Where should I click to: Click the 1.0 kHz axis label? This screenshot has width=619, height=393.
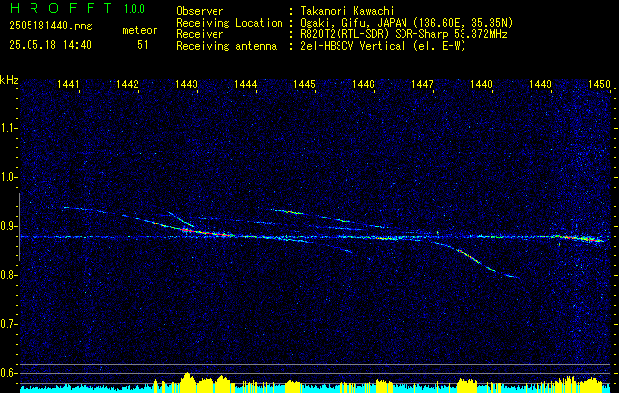pos(8,177)
